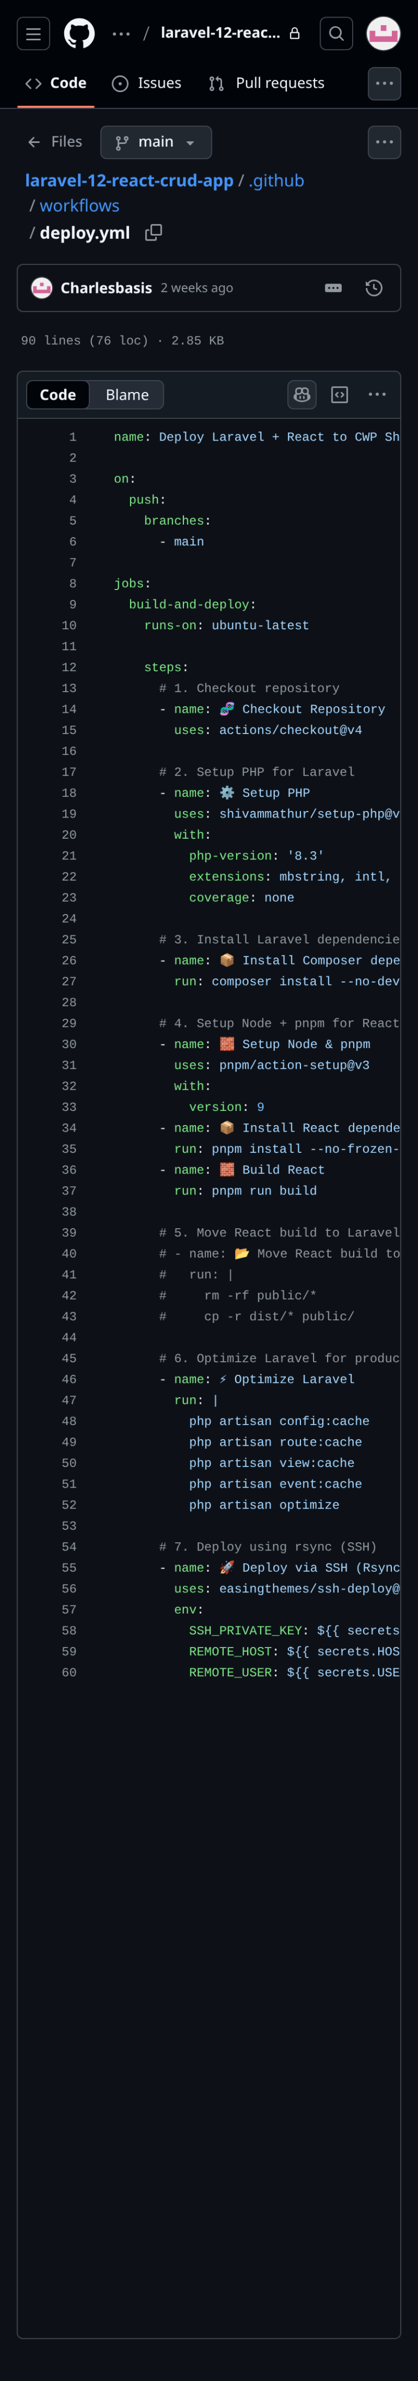Expand the commit message ellipsis icon

(x=332, y=287)
